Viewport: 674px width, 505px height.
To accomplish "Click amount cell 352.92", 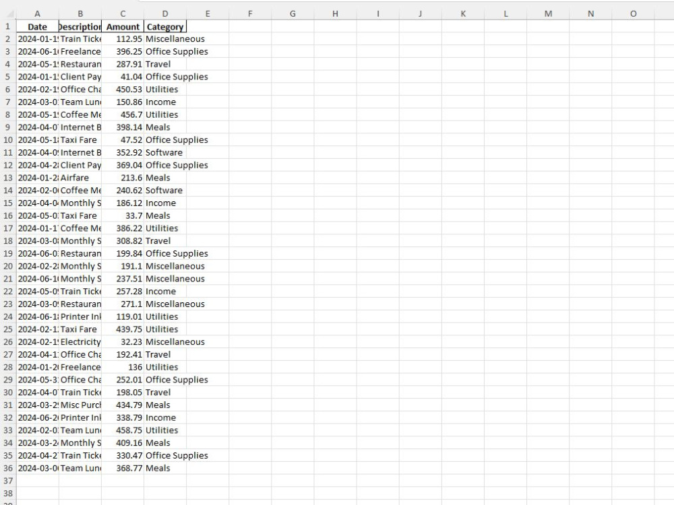I will point(123,152).
